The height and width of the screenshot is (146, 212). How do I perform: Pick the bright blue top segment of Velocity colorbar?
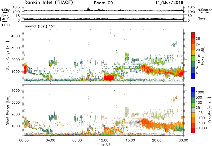(x=193, y=90)
